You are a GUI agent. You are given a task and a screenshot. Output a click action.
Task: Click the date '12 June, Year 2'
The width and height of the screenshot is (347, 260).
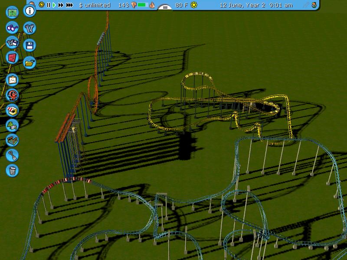click(242, 5)
